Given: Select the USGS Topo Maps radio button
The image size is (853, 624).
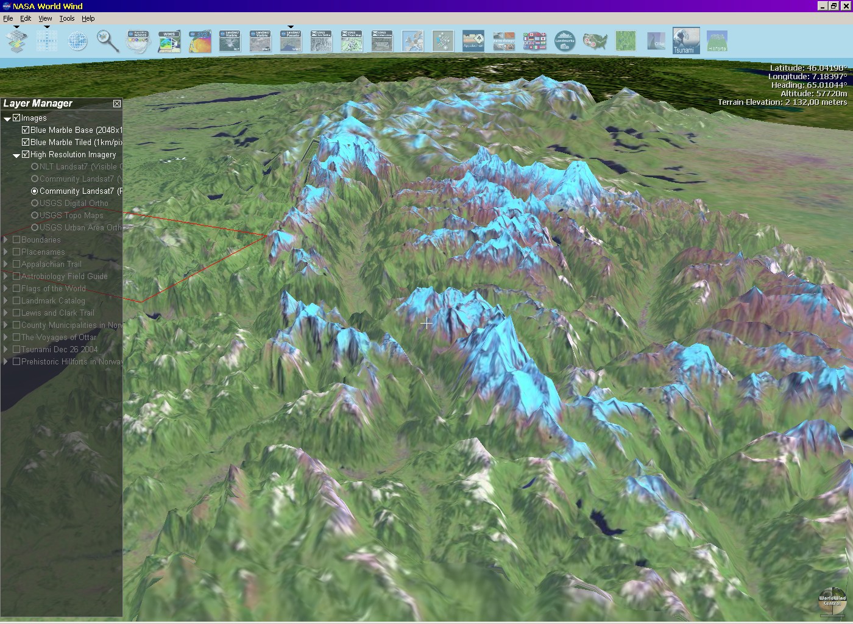Looking at the screenshot, I should tap(35, 215).
